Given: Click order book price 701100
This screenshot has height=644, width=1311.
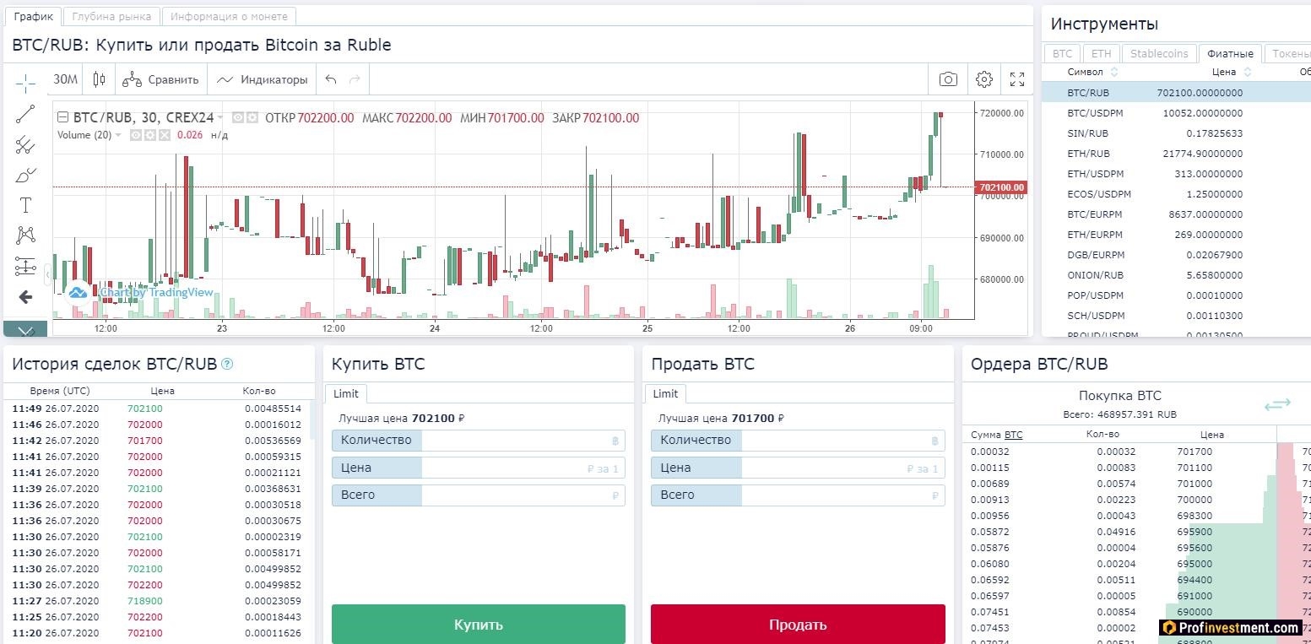Looking at the screenshot, I should 1195,468.
